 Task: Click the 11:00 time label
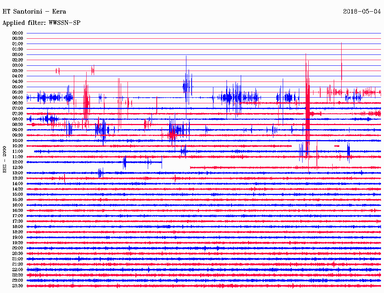(18, 151)
